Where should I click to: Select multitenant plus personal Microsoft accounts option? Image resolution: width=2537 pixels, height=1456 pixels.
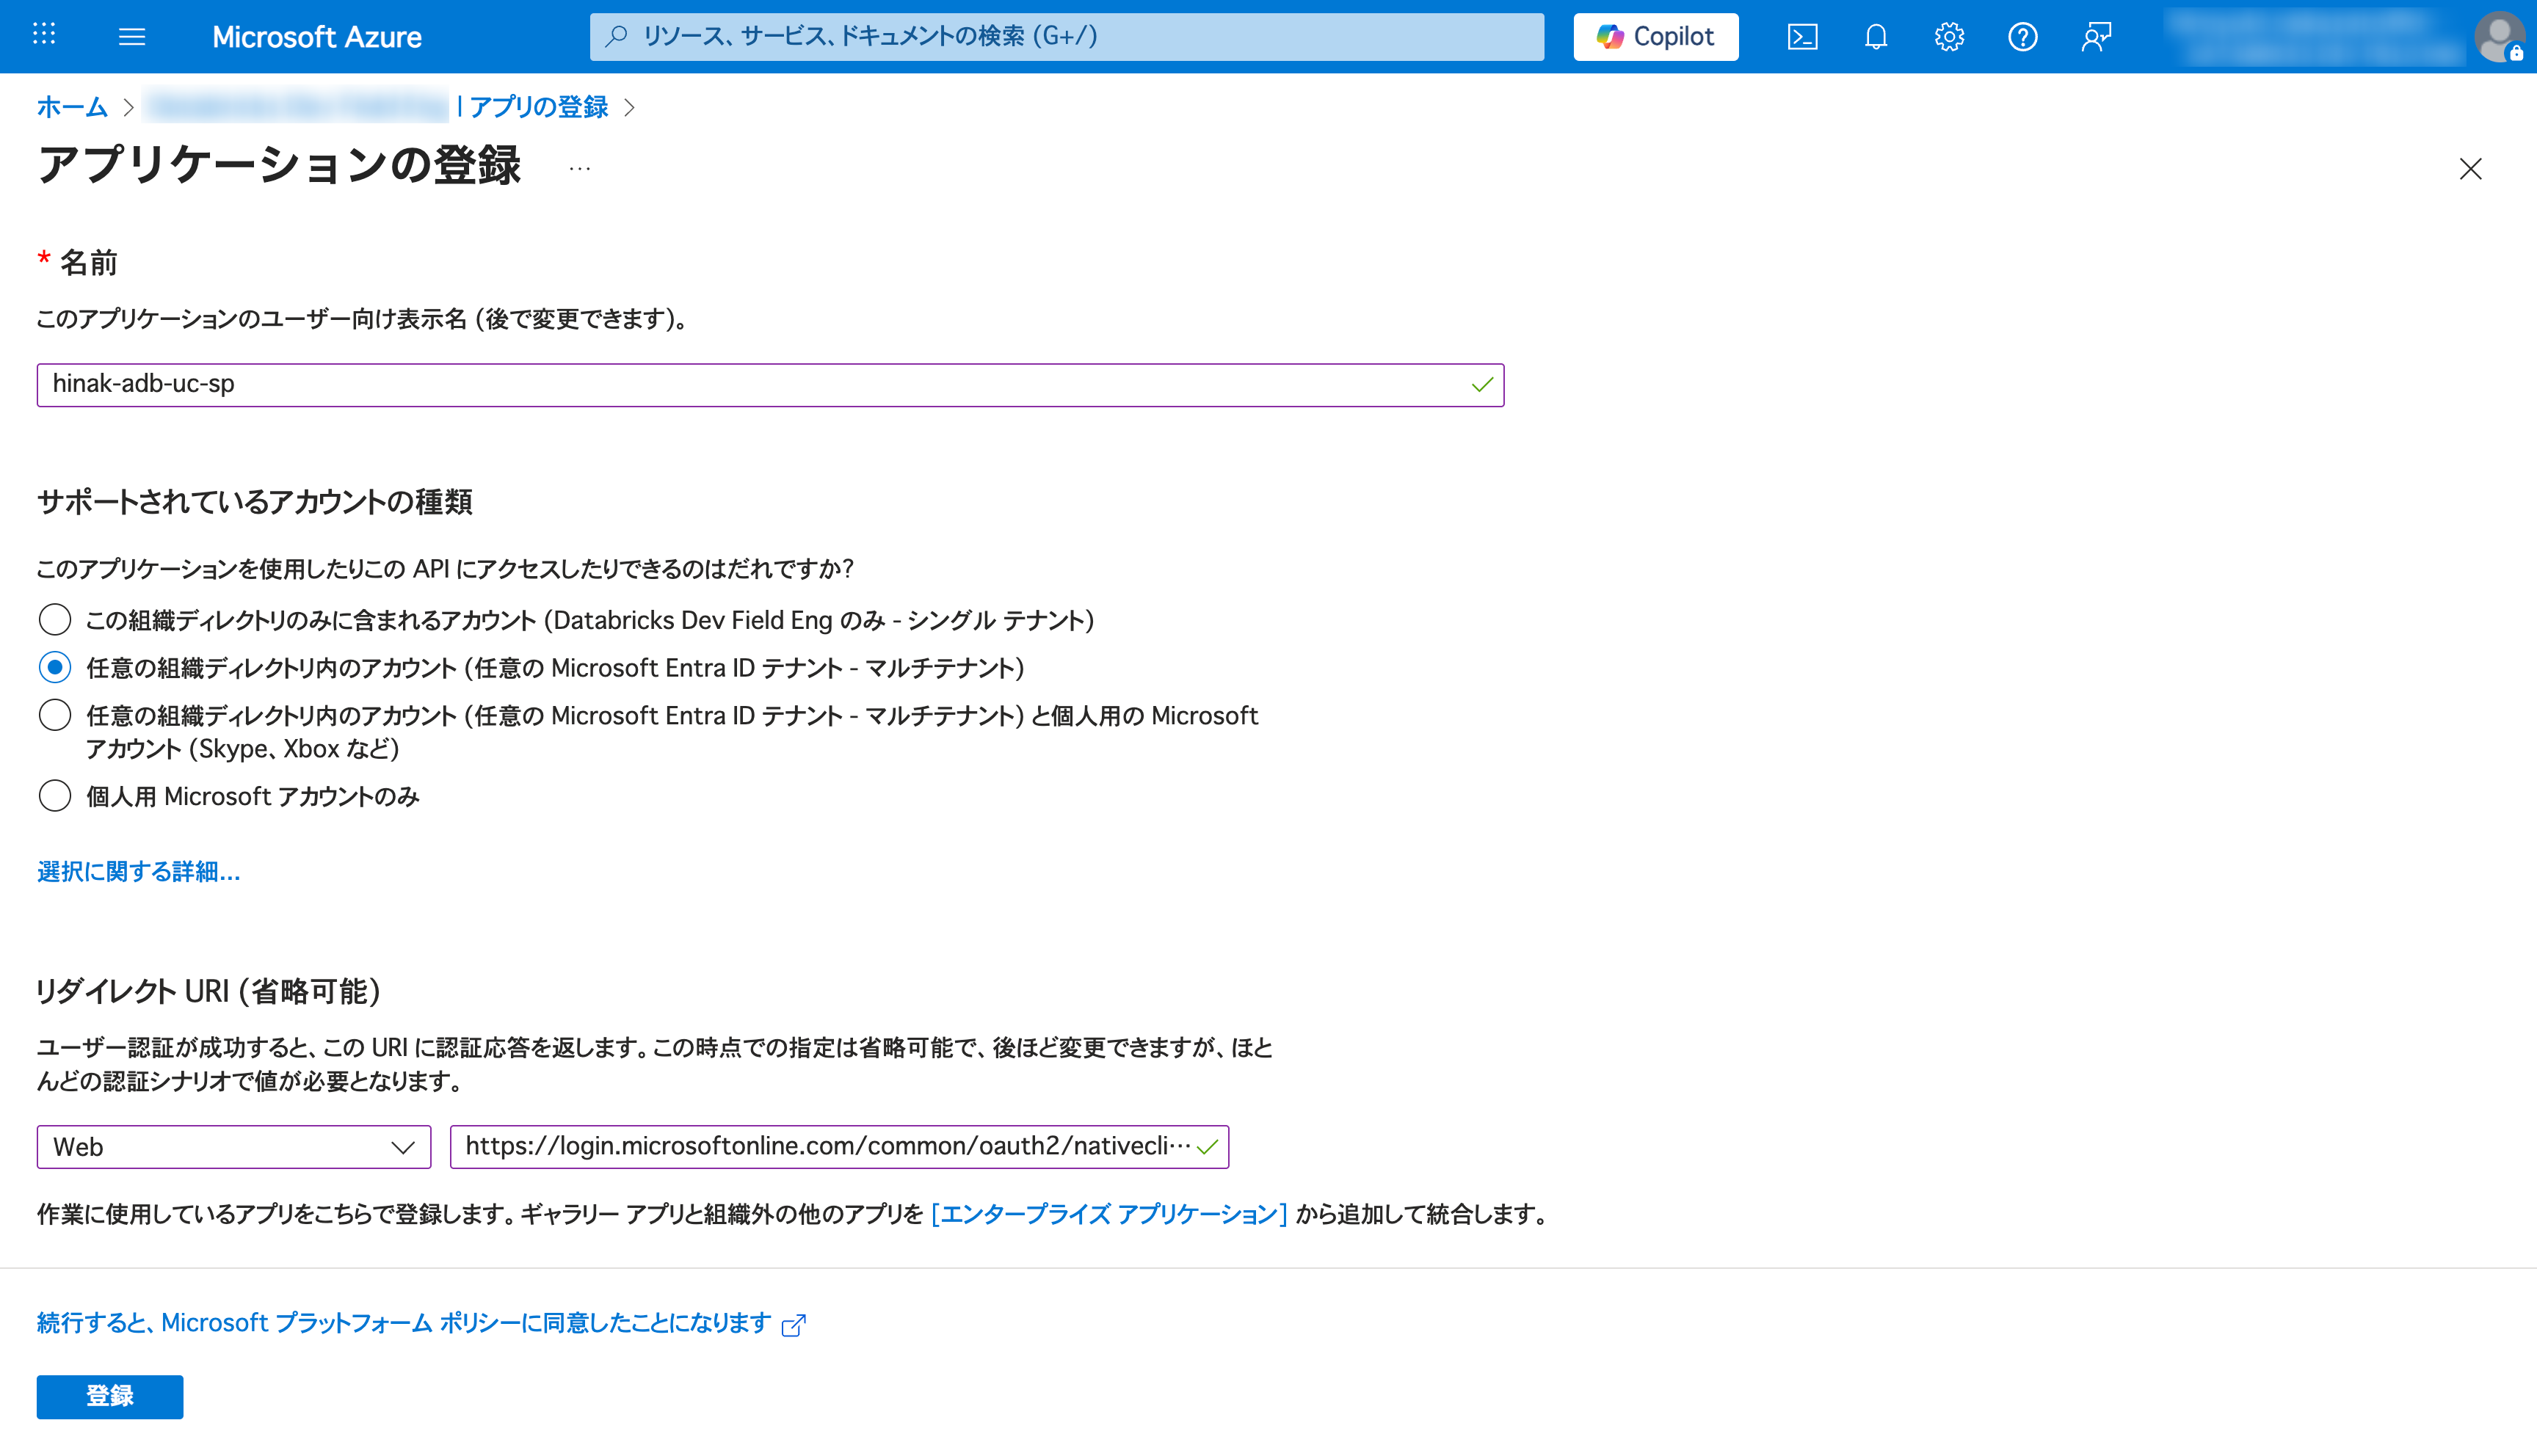(x=55, y=715)
